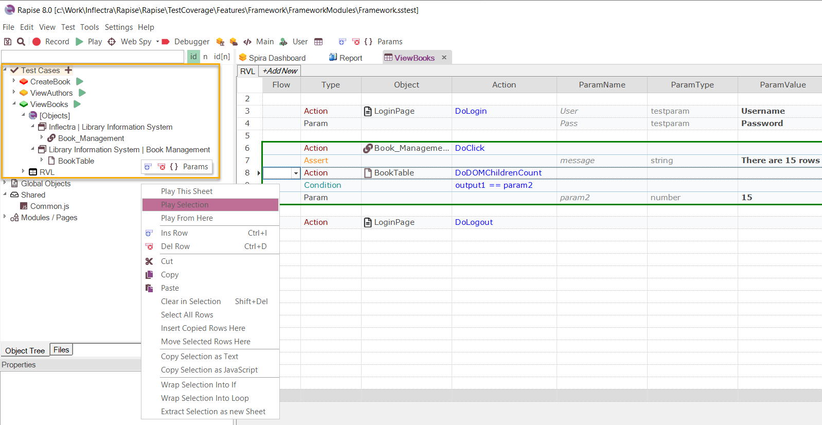Click the magnifier Search icon in the toolbar
Viewport: 822px width, 425px height.
[21, 42]
